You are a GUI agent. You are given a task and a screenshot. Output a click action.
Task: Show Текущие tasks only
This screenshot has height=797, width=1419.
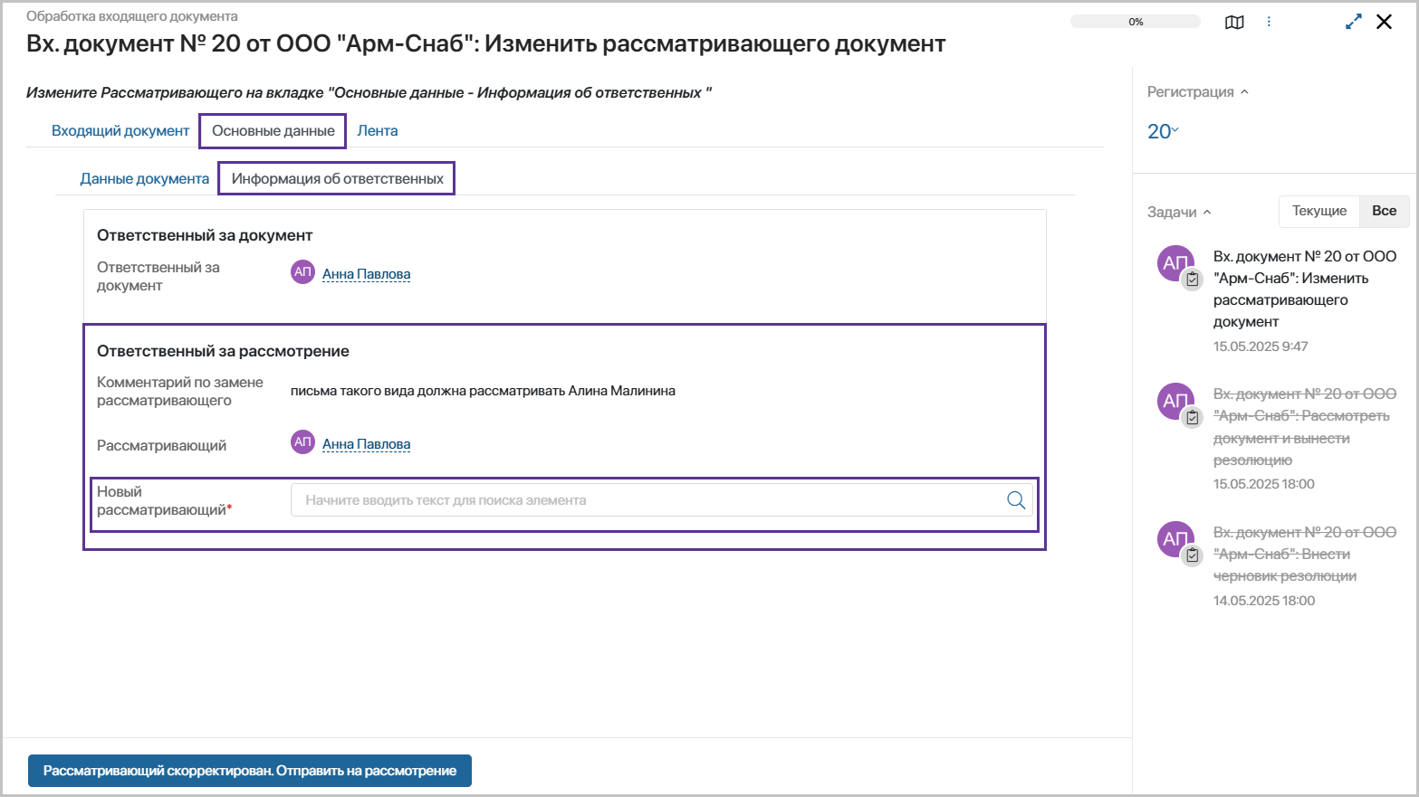1318,211
